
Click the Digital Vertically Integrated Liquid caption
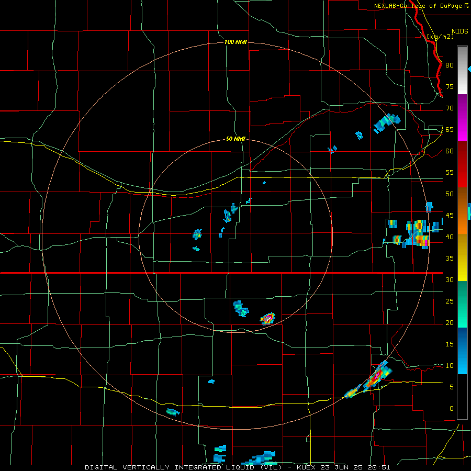[x=237, y=467]
